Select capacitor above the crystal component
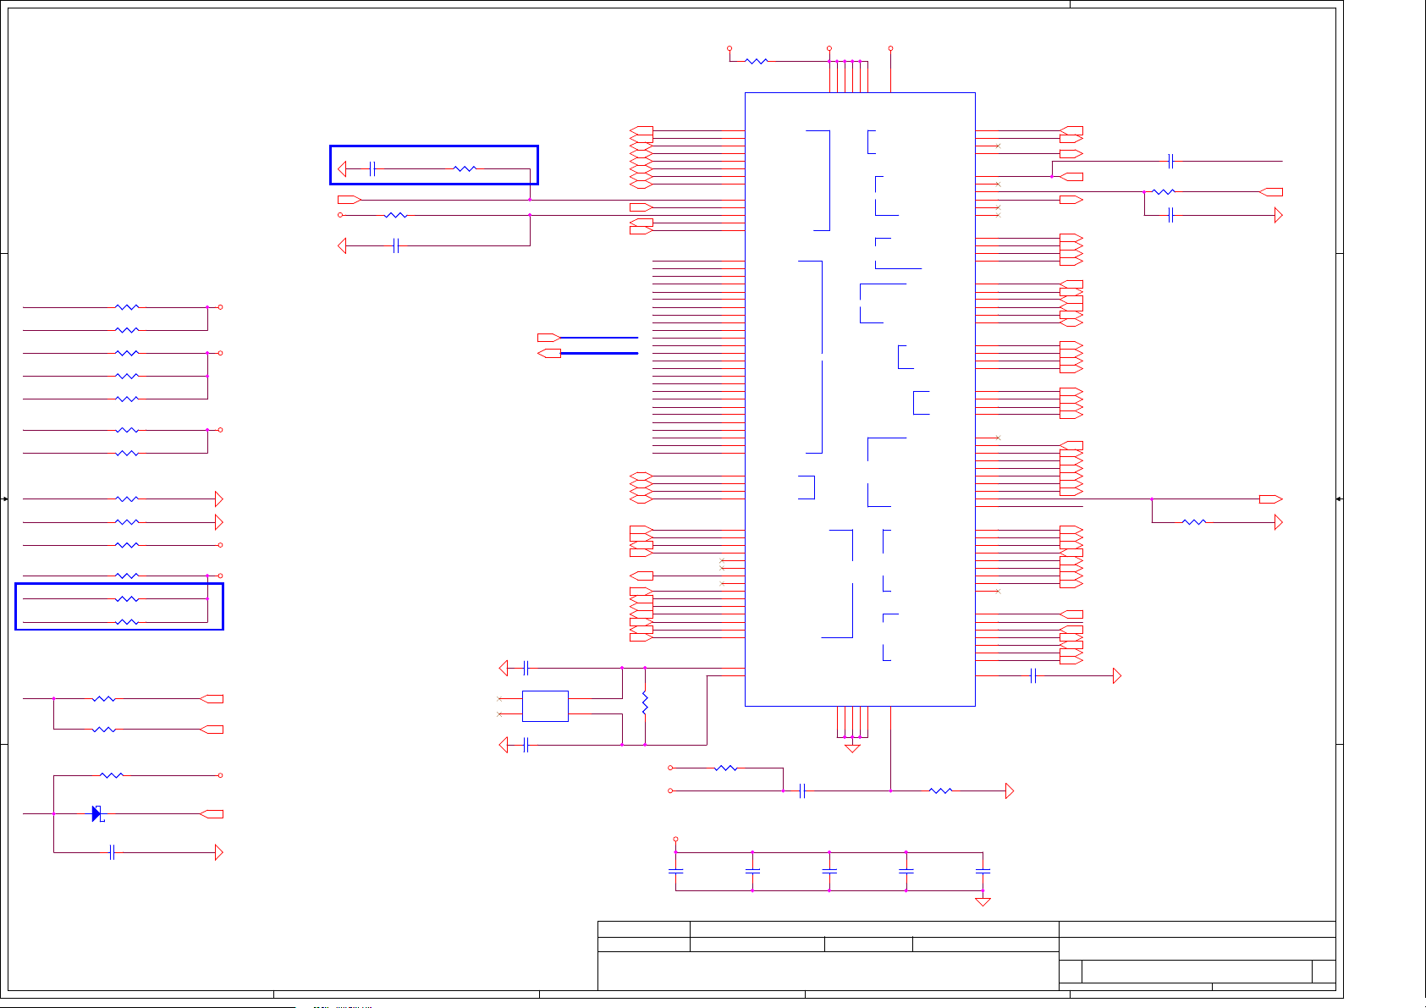Viewport: 1426px width, 1008px height. point(526,668)
